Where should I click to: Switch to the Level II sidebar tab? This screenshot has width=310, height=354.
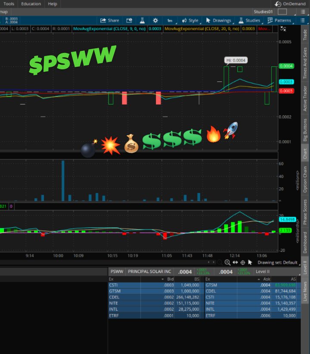[305, 267]
